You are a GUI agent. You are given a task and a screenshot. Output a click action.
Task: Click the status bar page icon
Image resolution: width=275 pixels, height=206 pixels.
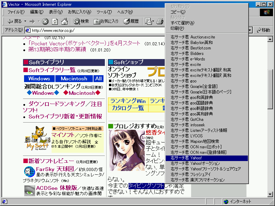[4, 202]
